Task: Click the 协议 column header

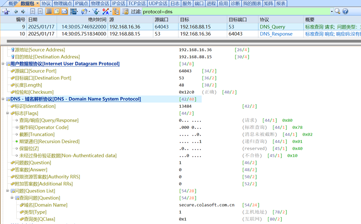Action: (264, 20)
